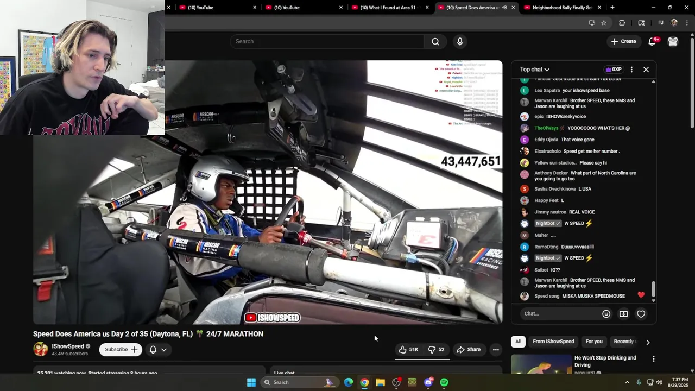This screenshot has width=695, height=391.
Task: Open He Won't Stop Drinking and Driving video
Action: tap(605, 361)
